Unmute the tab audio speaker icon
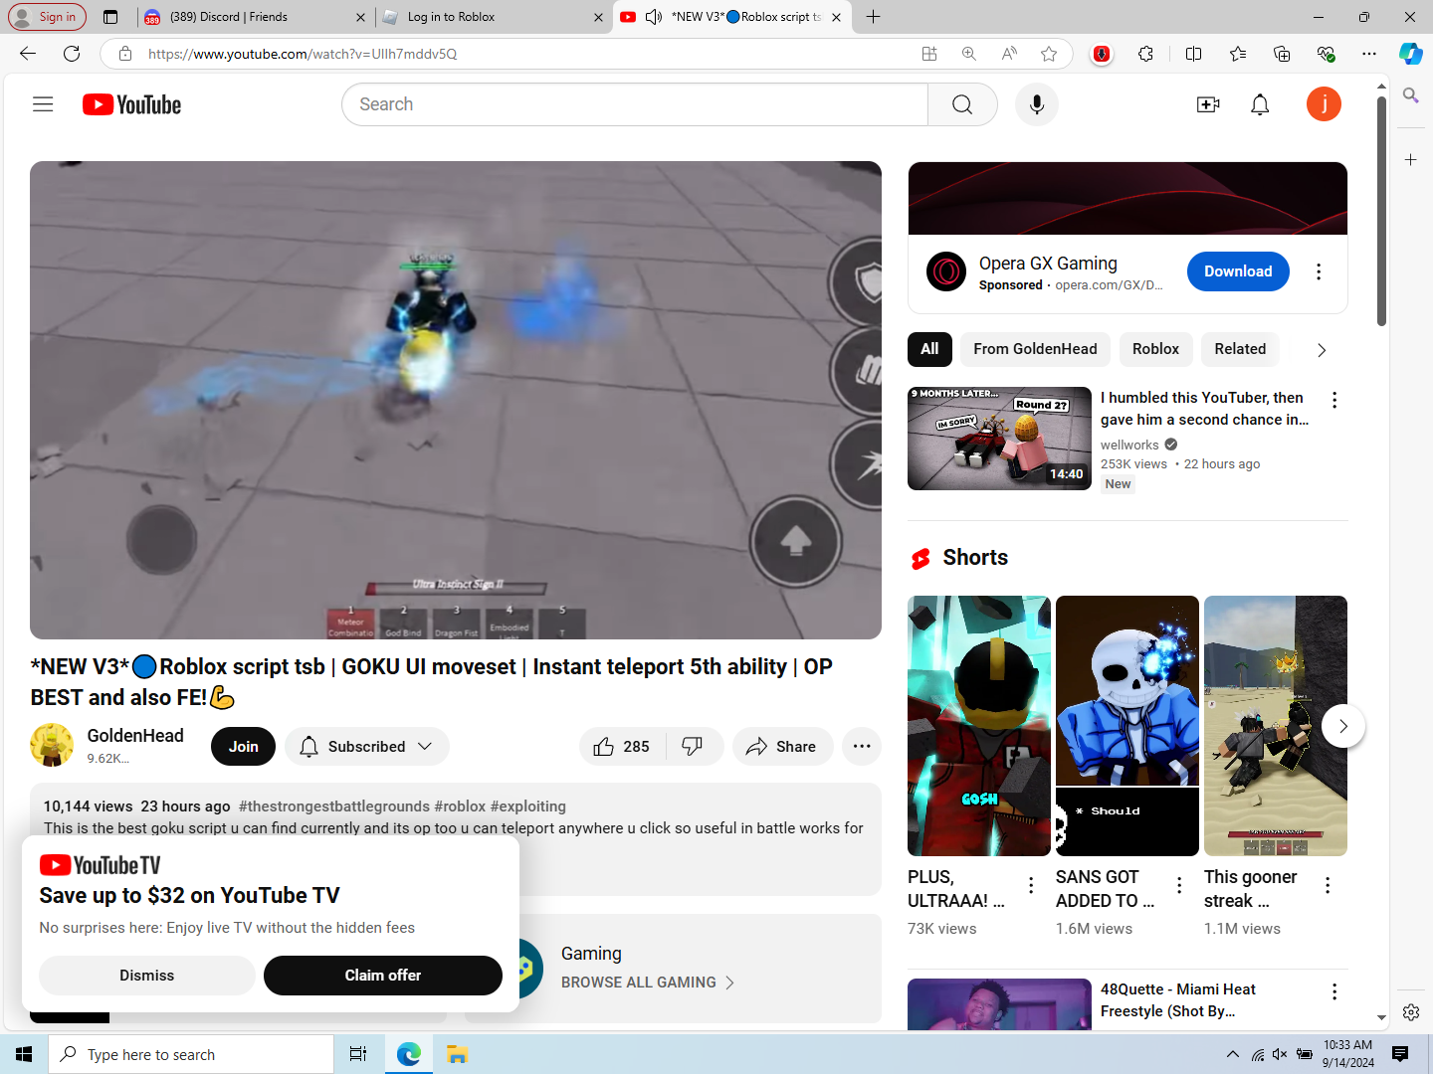 coord(654,17)
